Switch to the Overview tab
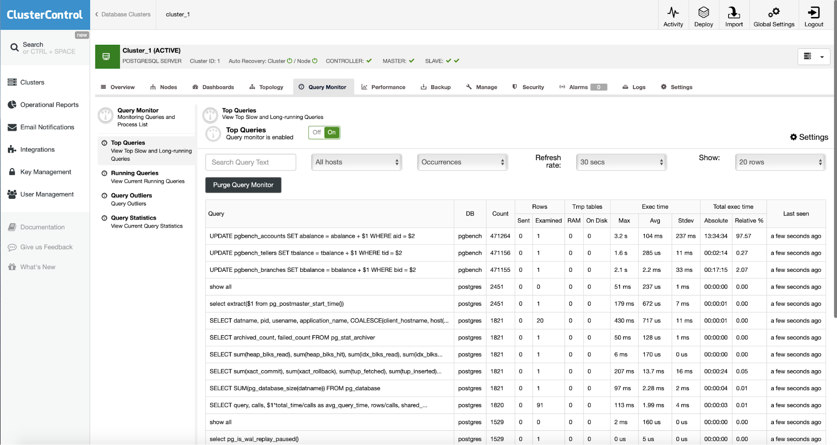Screen dimensions: 837x445 [118, 87]
